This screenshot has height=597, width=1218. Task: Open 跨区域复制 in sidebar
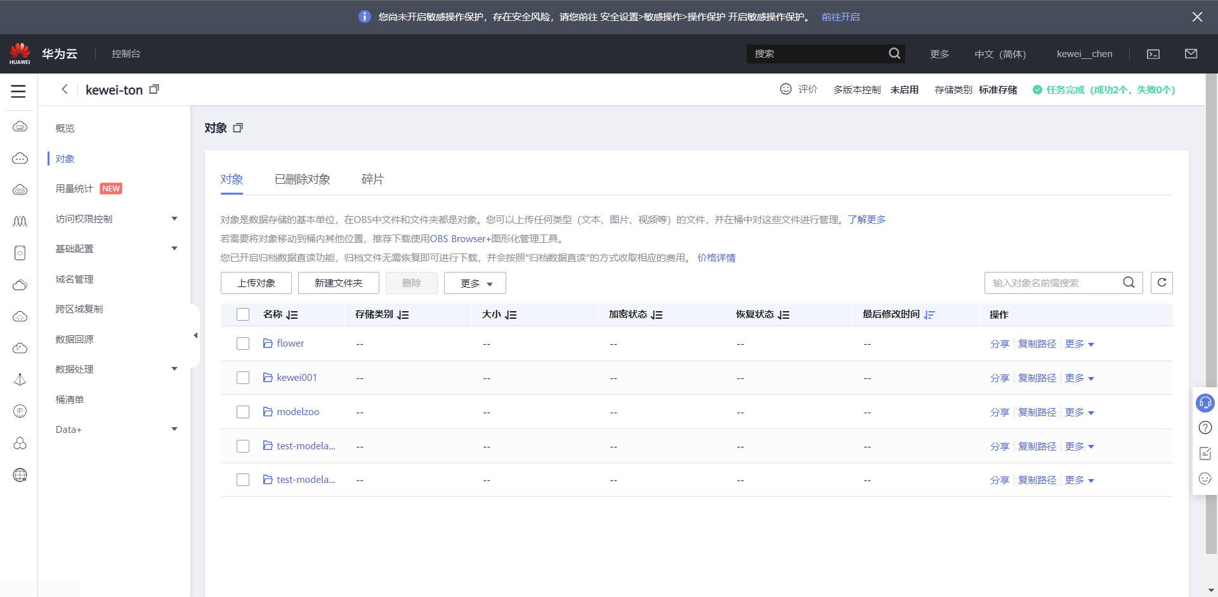pyautogui.click(x=79, y=309)
